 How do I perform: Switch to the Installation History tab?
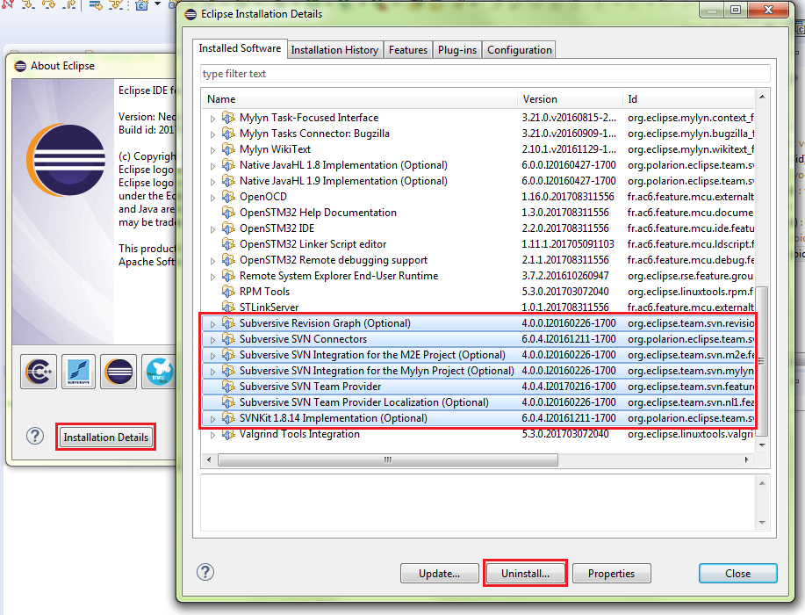click(334, 50)
